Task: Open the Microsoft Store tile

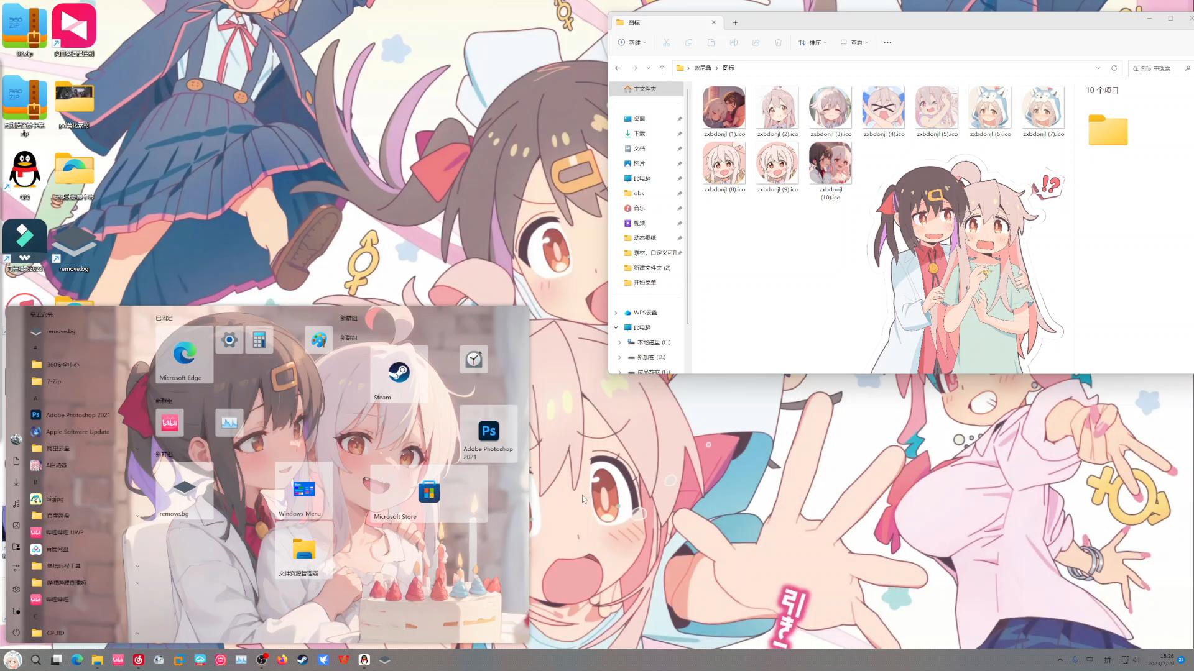Action: click(x=428, y=493)
